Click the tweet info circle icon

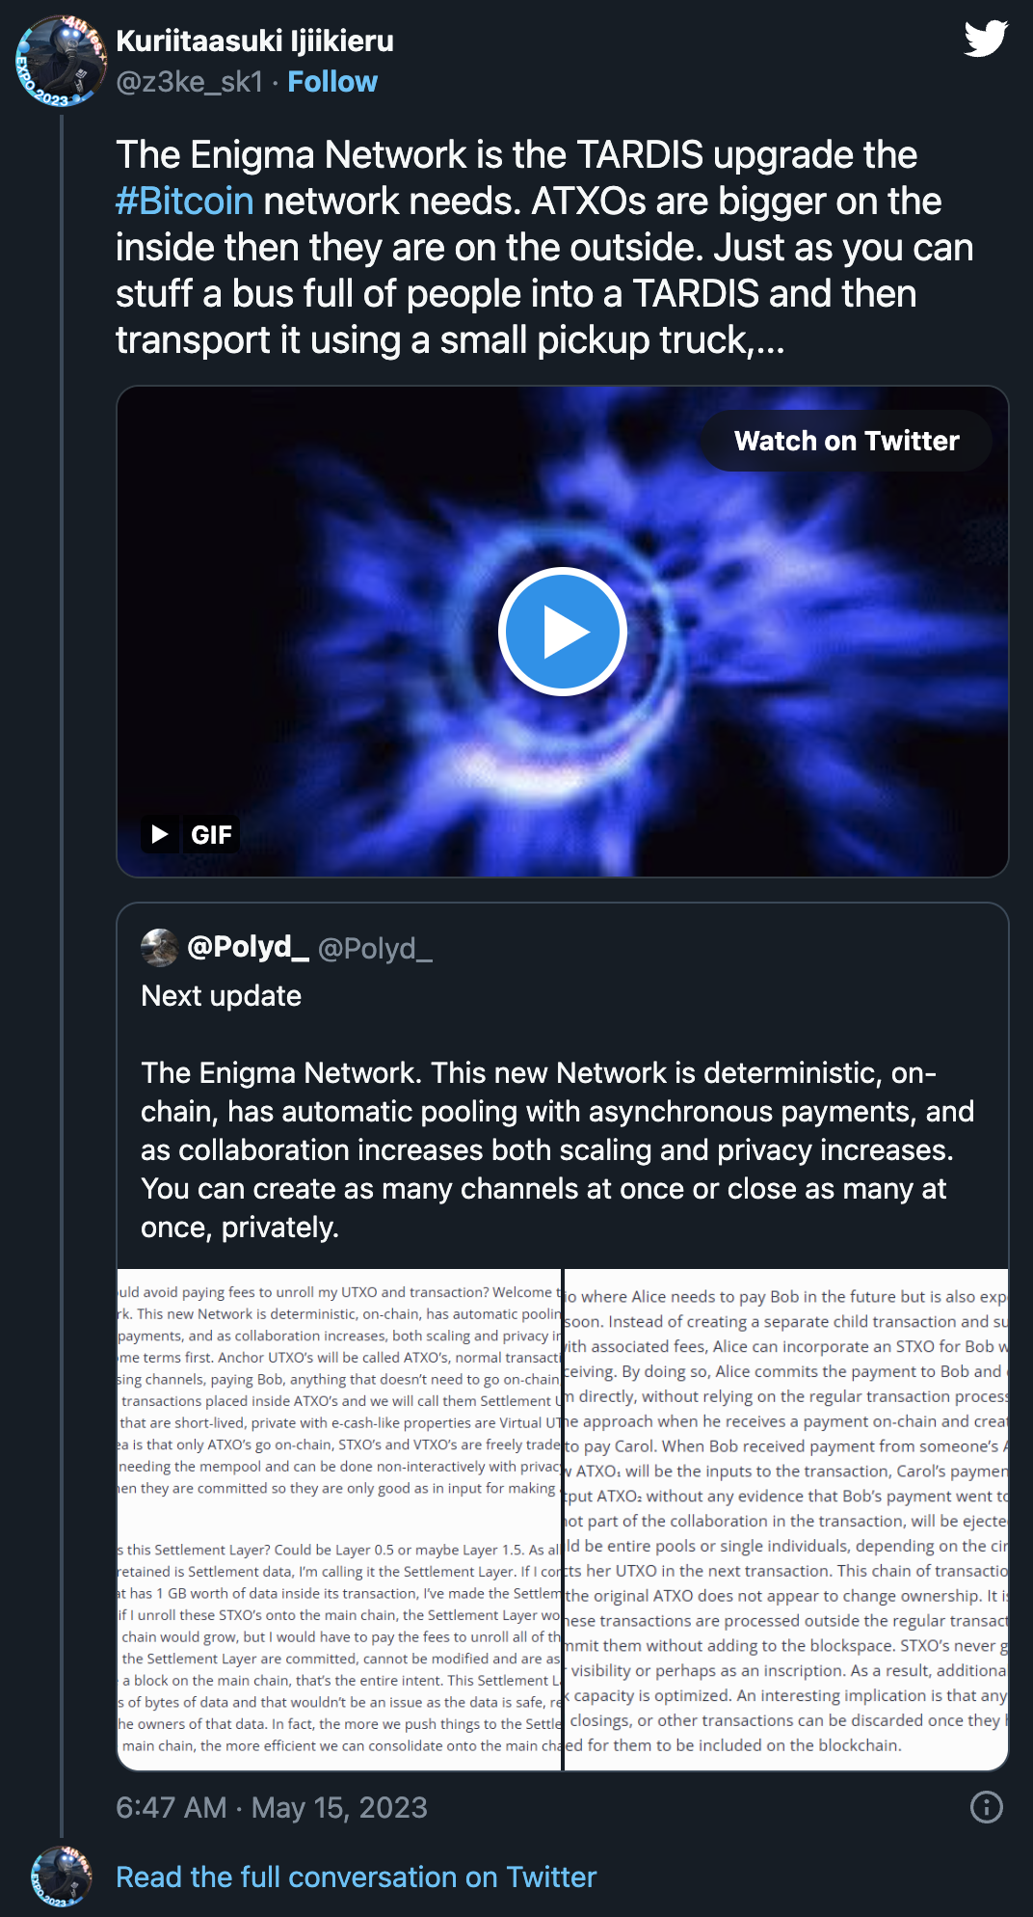tap(986, 1807)
